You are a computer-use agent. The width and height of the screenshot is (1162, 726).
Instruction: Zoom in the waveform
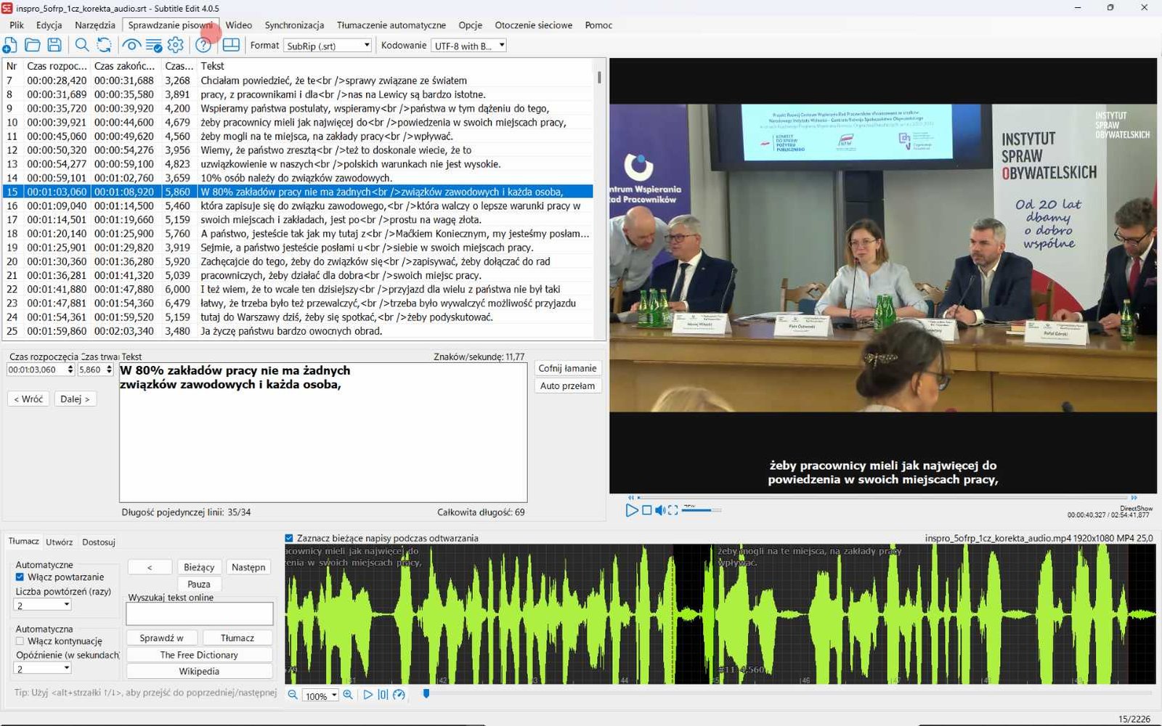[348, 695]
